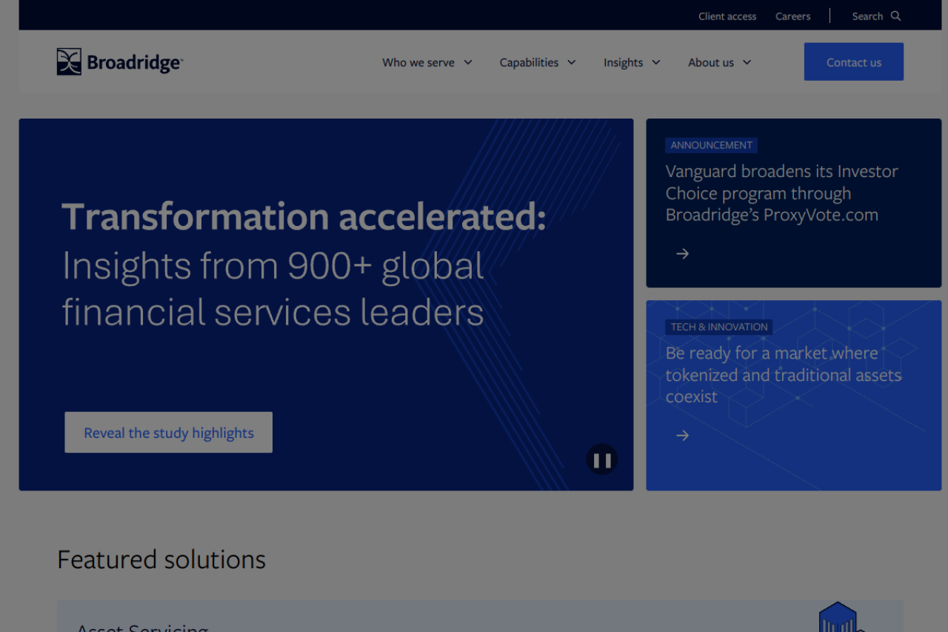The image size is (948, 632).
Task: Expand the Insights dropdown chevron
Action: 656,62
